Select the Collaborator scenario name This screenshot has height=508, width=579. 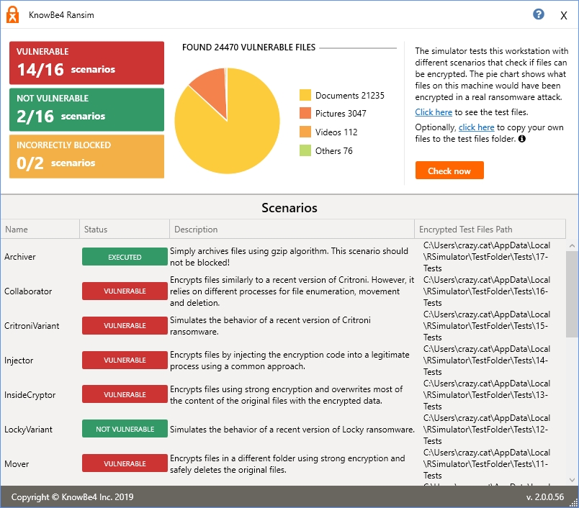pyautogui.click(x=28, y=291)
